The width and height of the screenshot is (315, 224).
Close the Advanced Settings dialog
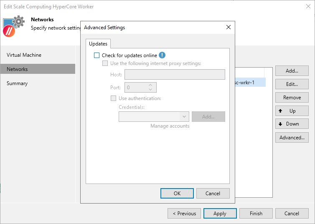228,28
